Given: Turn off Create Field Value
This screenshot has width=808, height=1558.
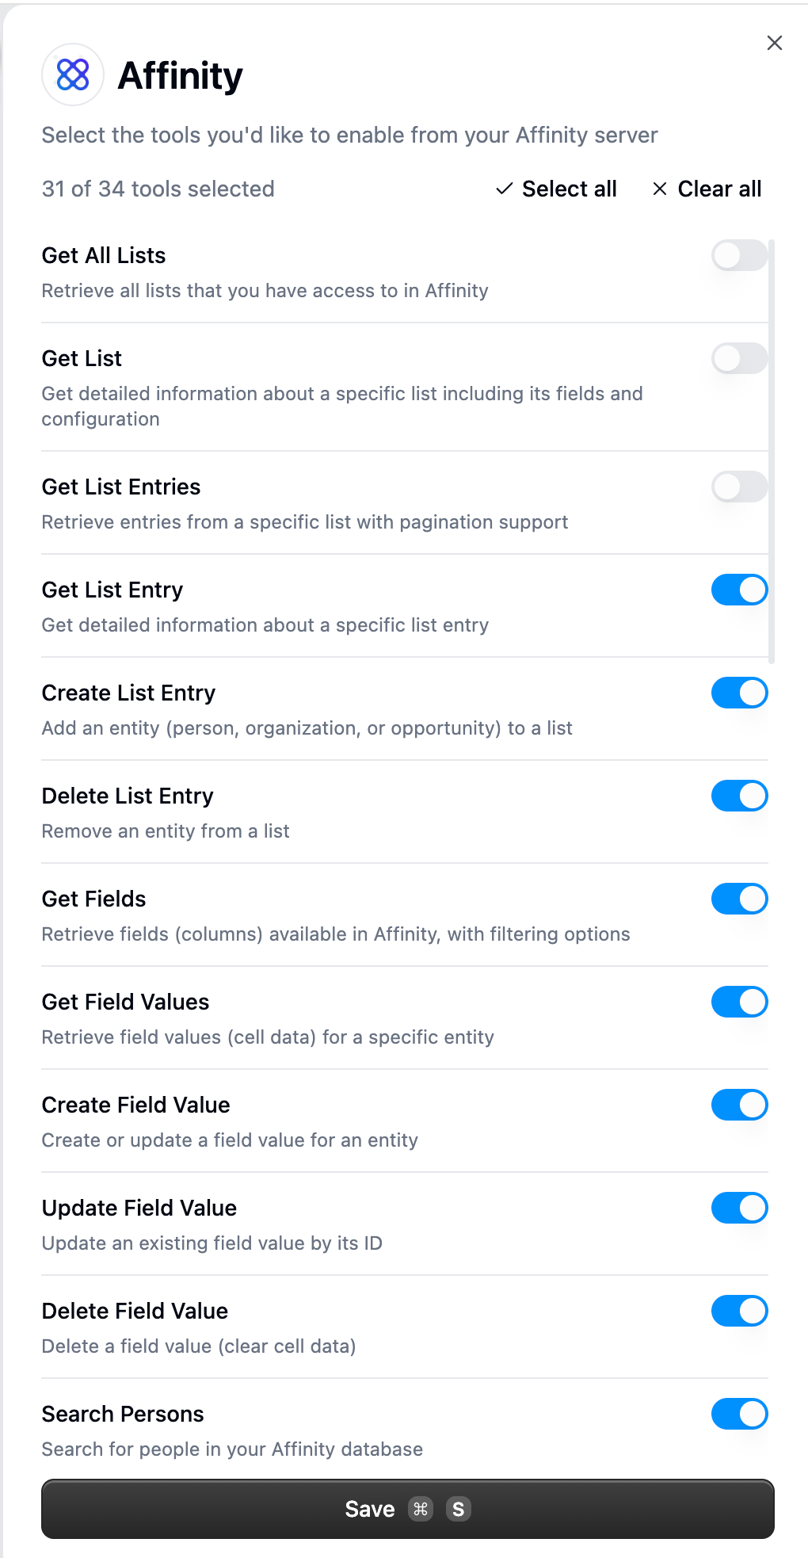Looking at the screenshot, I should [x=738, y=1105].
